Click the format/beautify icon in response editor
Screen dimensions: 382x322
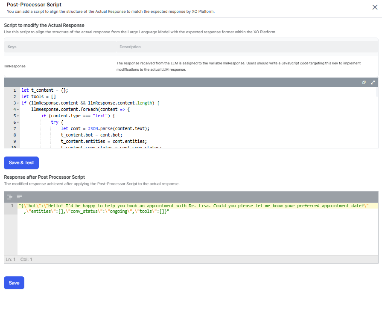pos(9,197)
